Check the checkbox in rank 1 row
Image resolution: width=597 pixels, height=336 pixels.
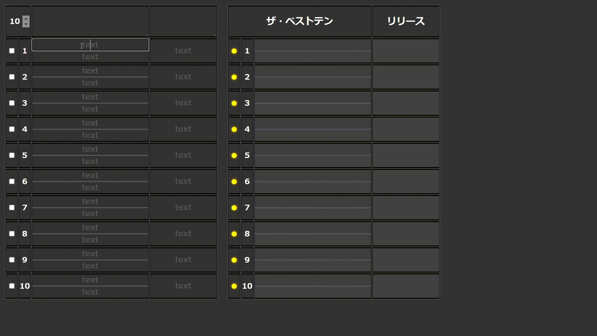12,51
